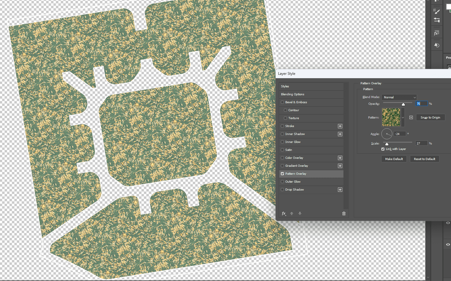This screenshot has width=451, height=281.
Task: Click the Scale percentage input field
Action: (421, 143)
